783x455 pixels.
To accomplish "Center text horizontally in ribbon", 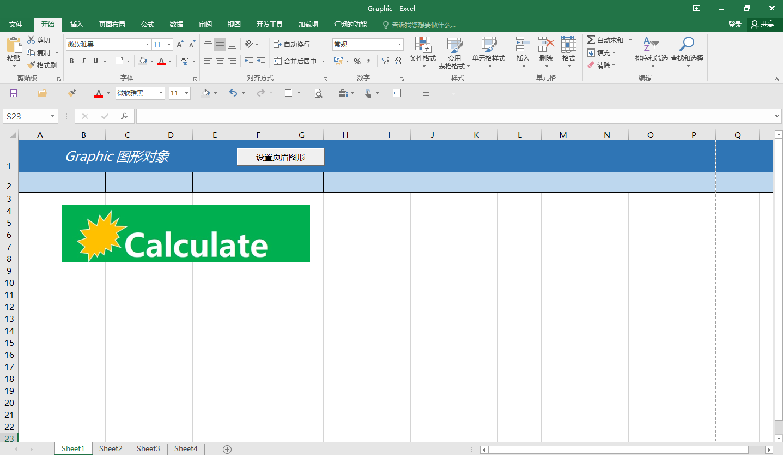I will click(x=220, y=61).
